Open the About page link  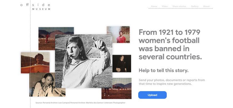(206, 6)
